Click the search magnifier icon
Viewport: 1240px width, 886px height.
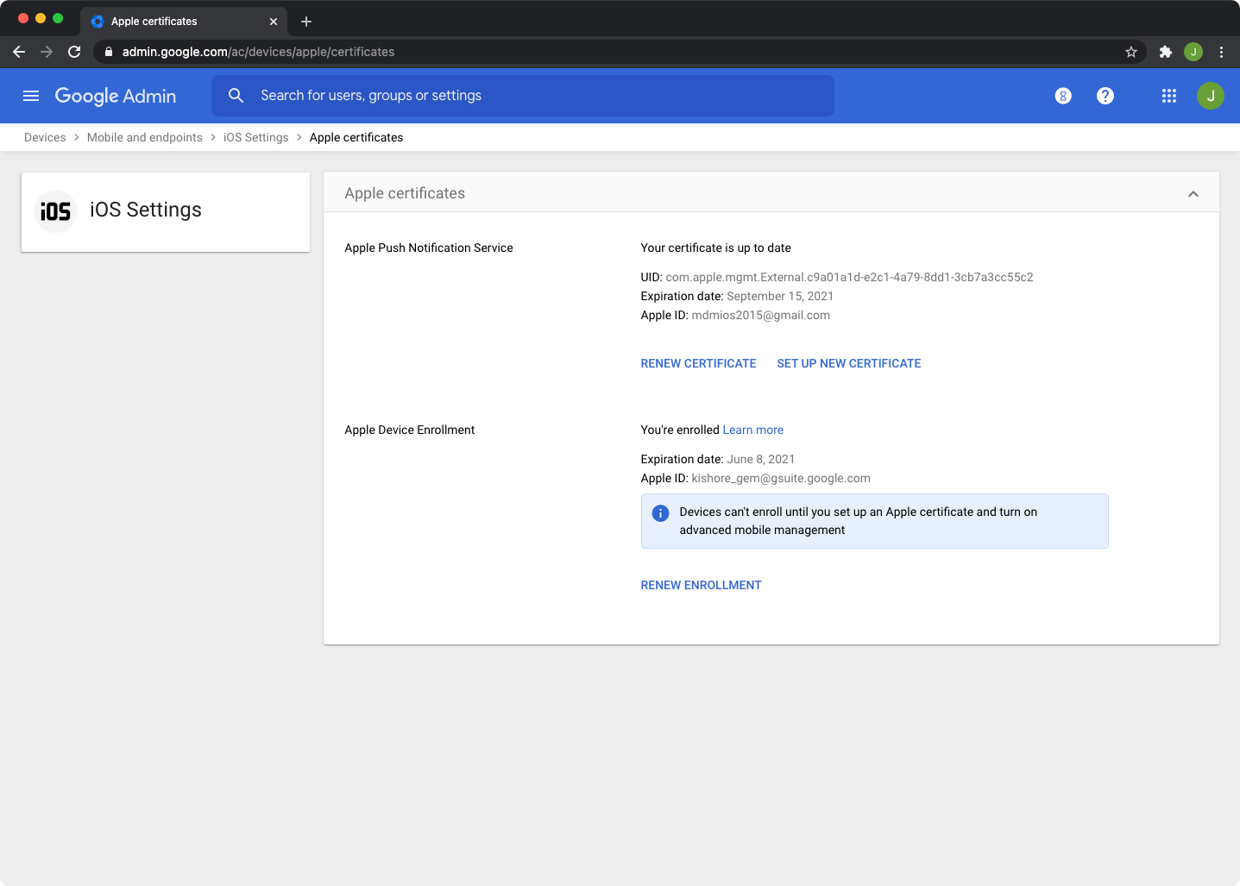pos(236,96)
